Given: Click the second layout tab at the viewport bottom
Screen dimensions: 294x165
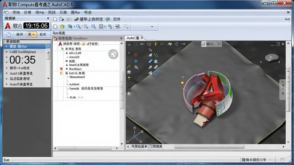Looking at the screenshot, I should tap(156, 146).
